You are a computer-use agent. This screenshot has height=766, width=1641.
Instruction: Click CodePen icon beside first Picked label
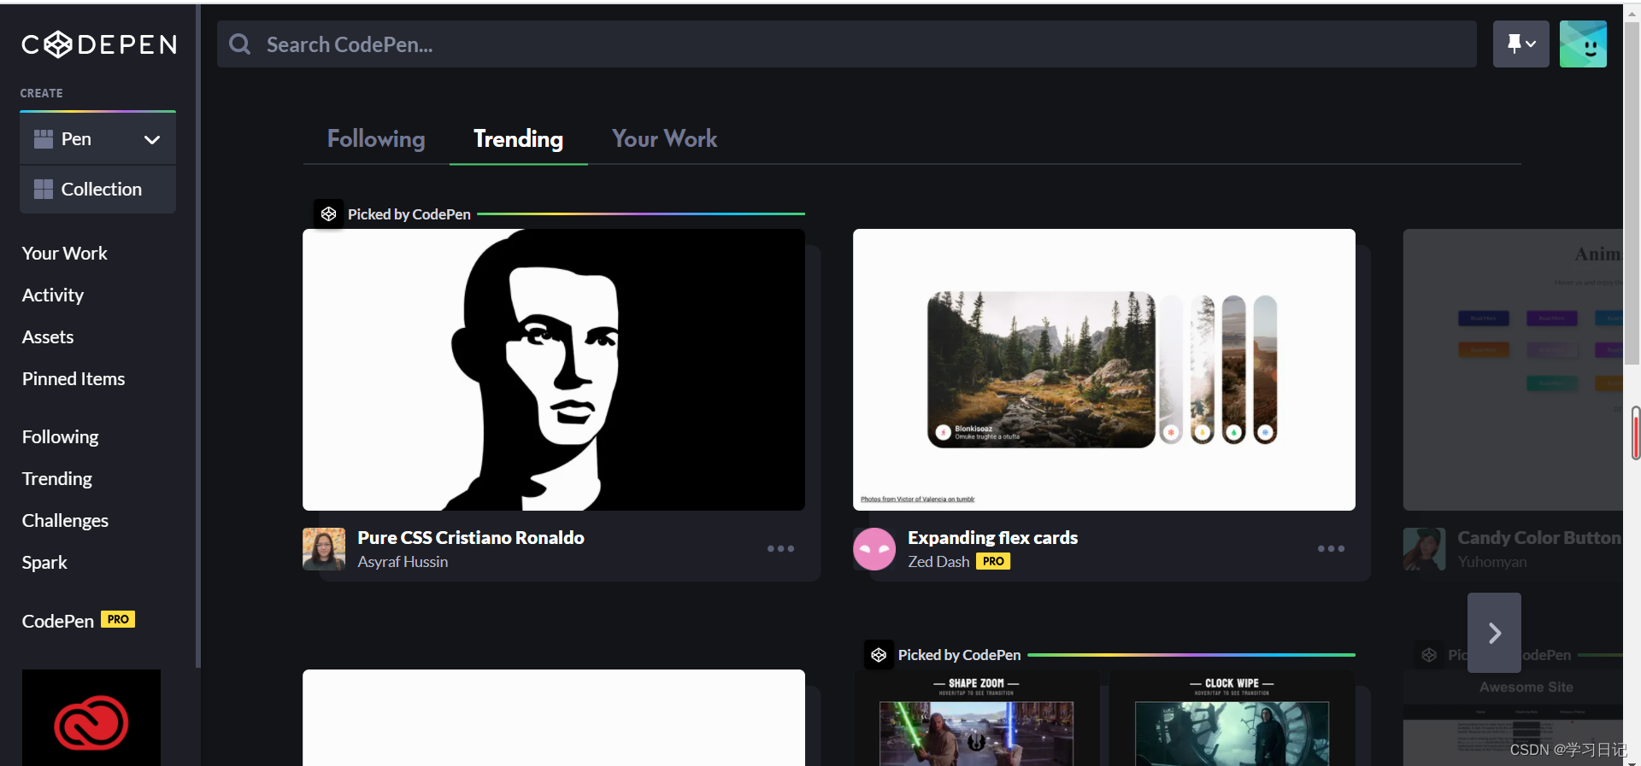coord(329,214)
